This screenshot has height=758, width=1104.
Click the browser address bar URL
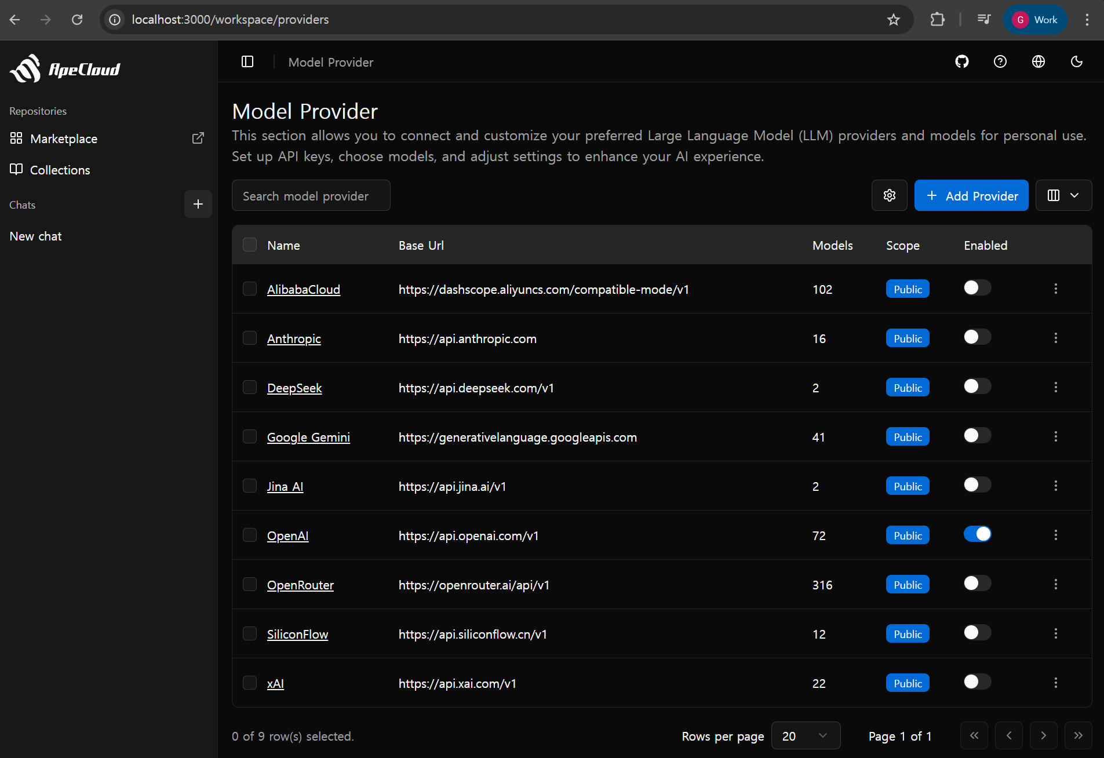pos(230,20)
